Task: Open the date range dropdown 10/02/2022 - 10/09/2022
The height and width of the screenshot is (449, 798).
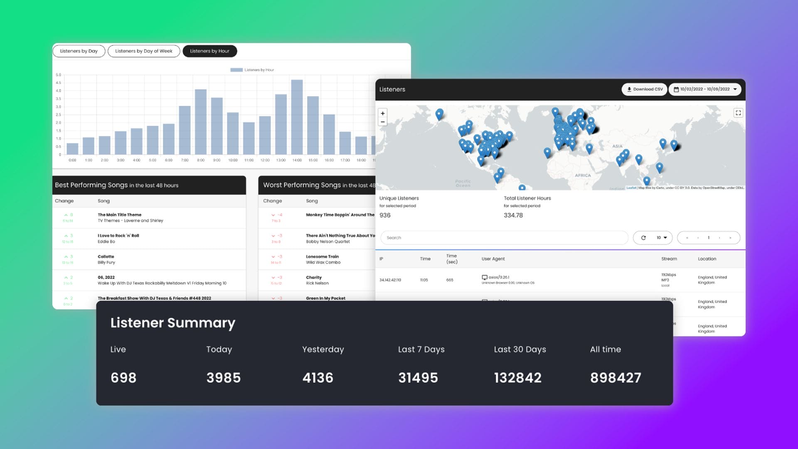Action: pos(705,89)
